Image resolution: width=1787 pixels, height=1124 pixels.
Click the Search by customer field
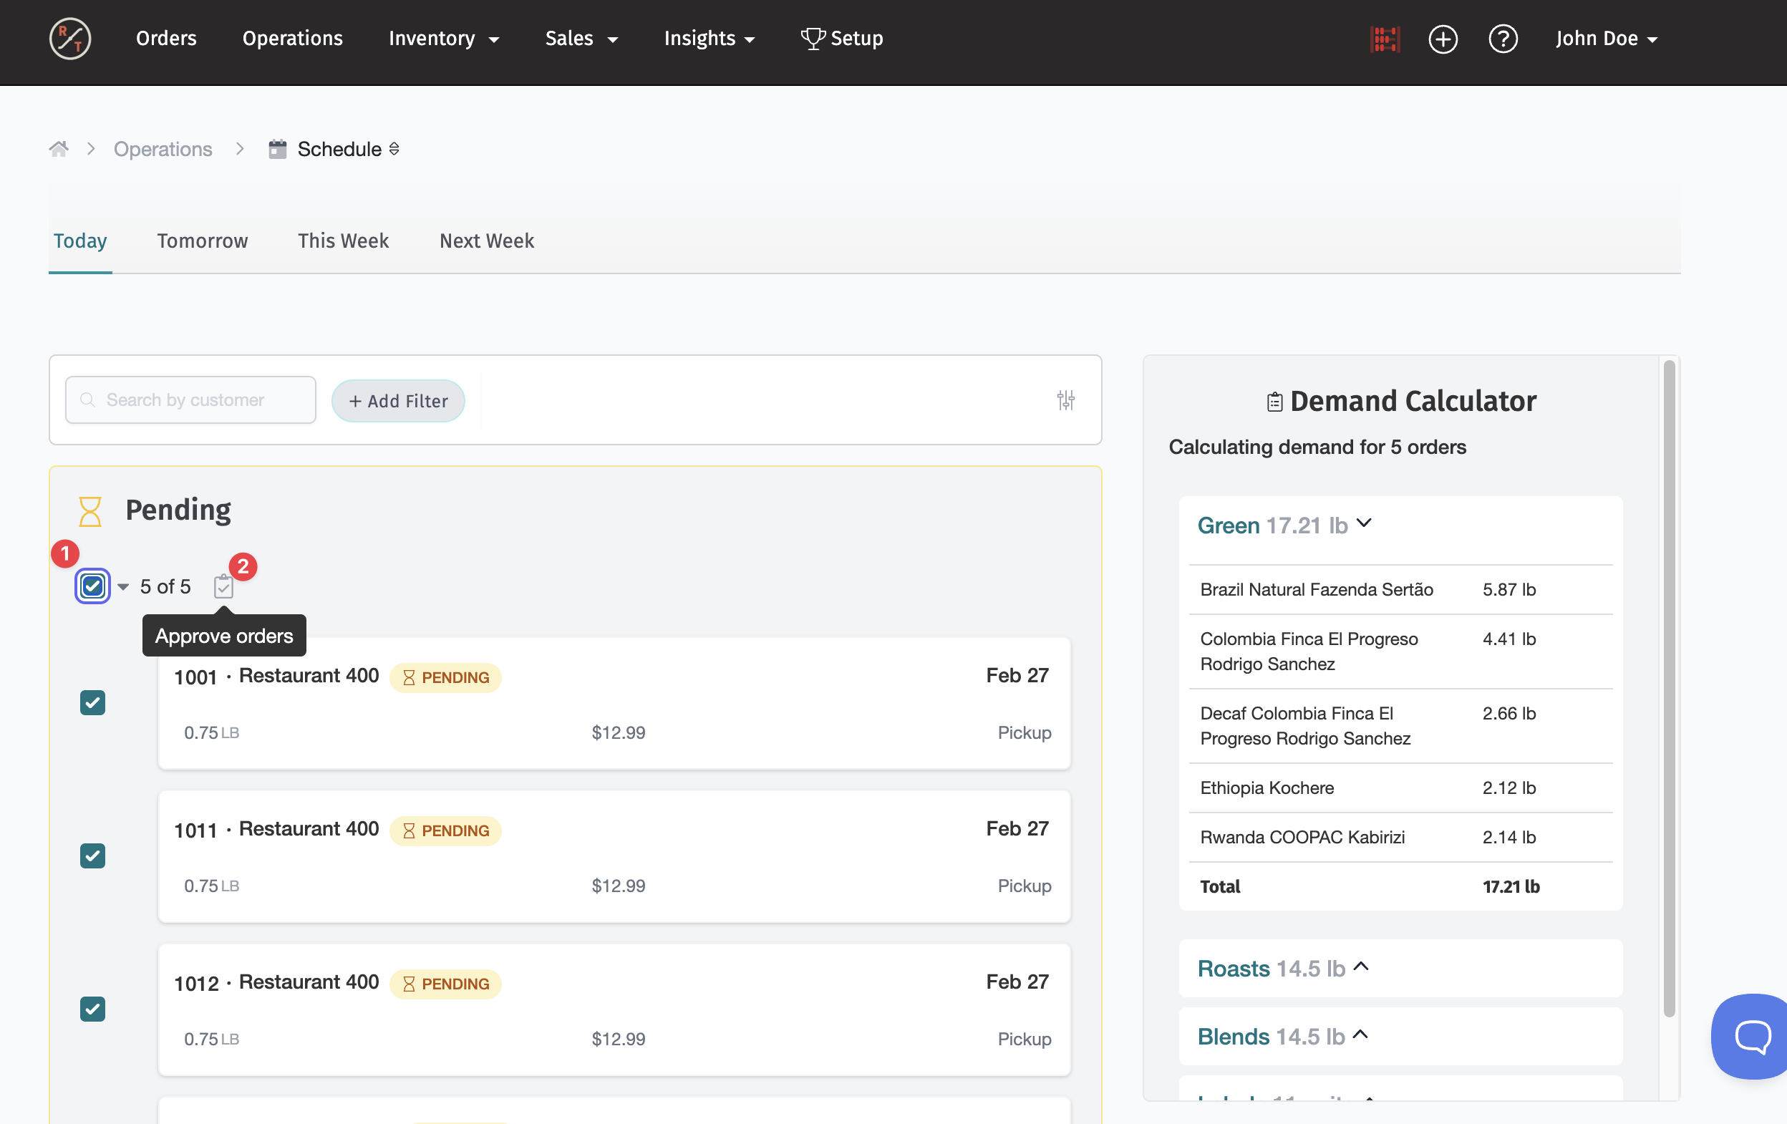tap(190, 400)
